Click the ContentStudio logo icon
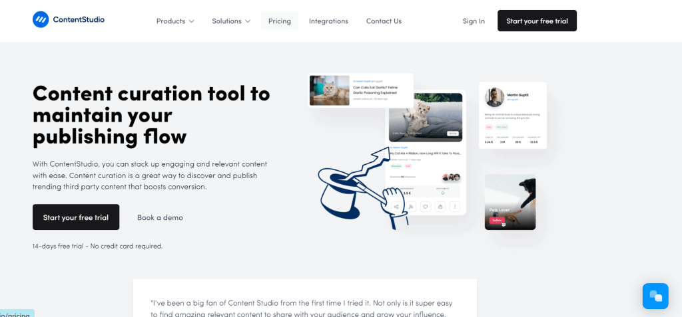This screenshot has height=317, width=682. click(x=41, y=19)
